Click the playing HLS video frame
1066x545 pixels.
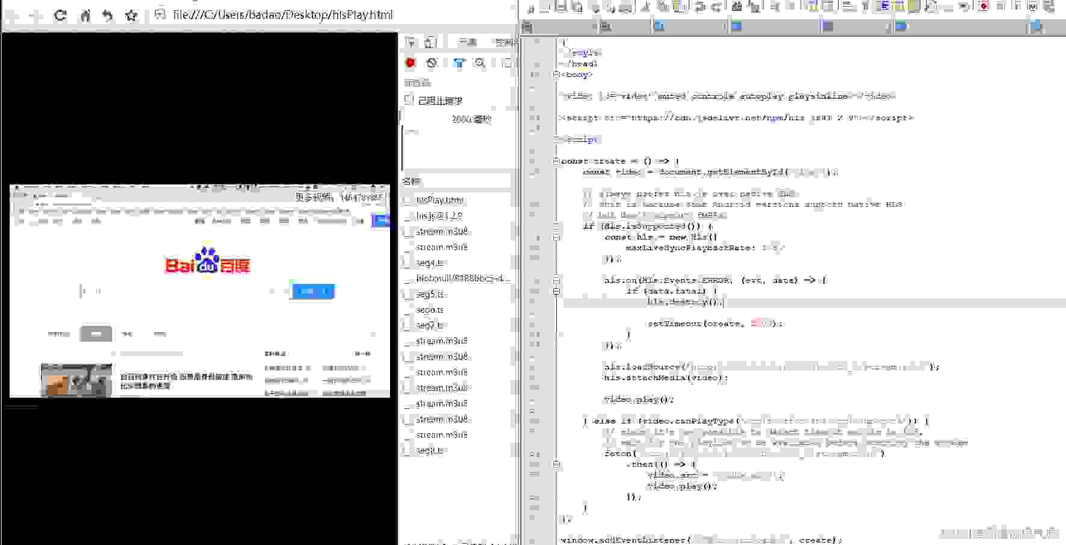(200, 291)
